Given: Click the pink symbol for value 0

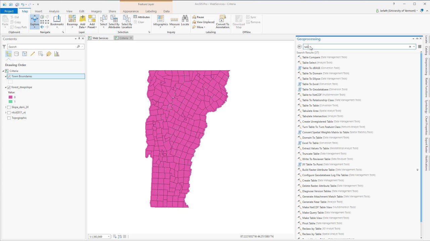Looking at the screenshot, I should pyautogui.click(x=10, y=97).
